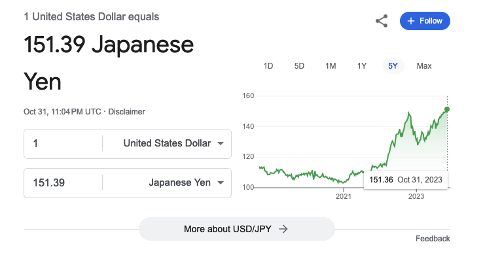
Task: Click the dropdown arrow next to Japanese Yen
Action: coord(221,183)
